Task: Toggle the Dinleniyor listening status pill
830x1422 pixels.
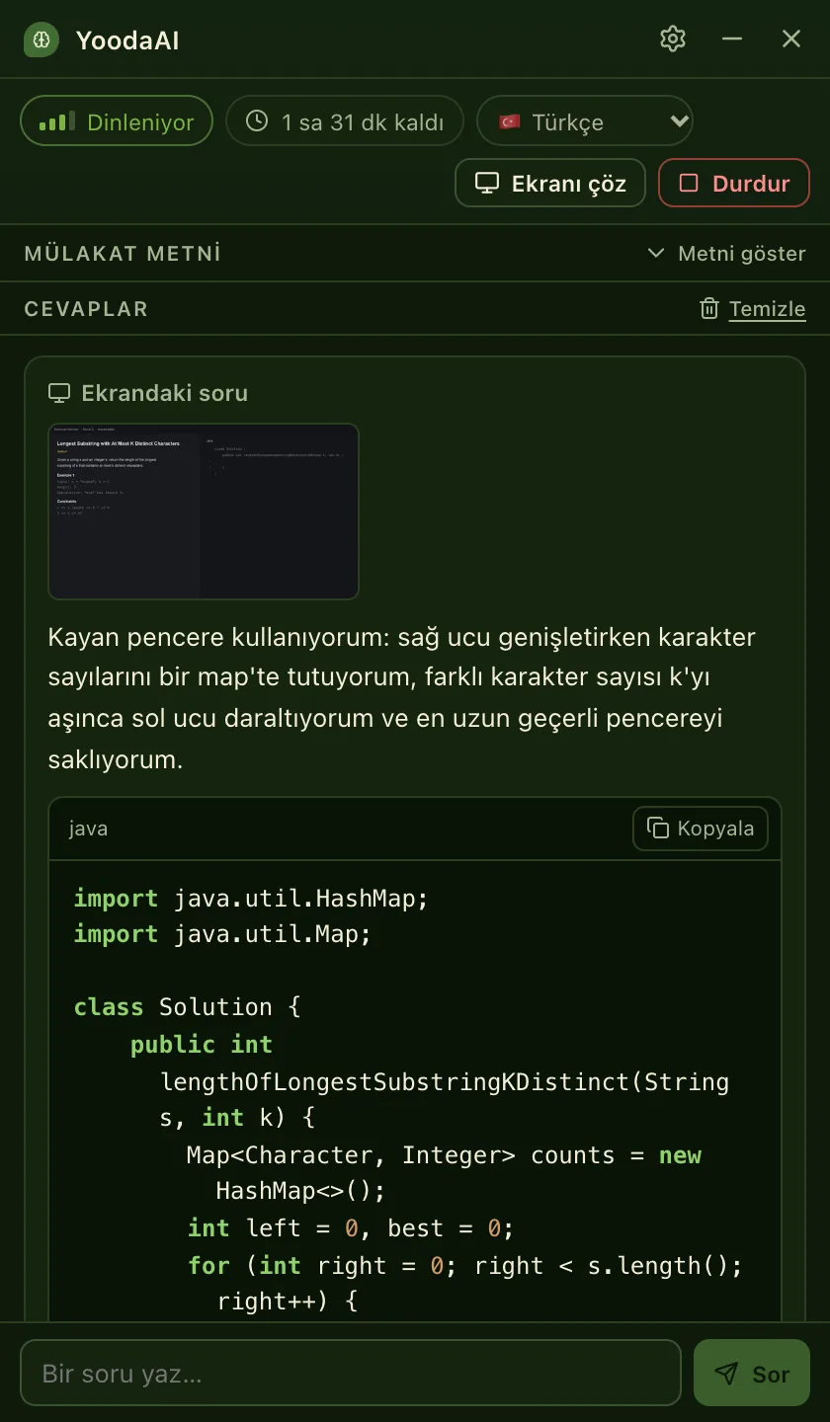Action: (117, 121)
